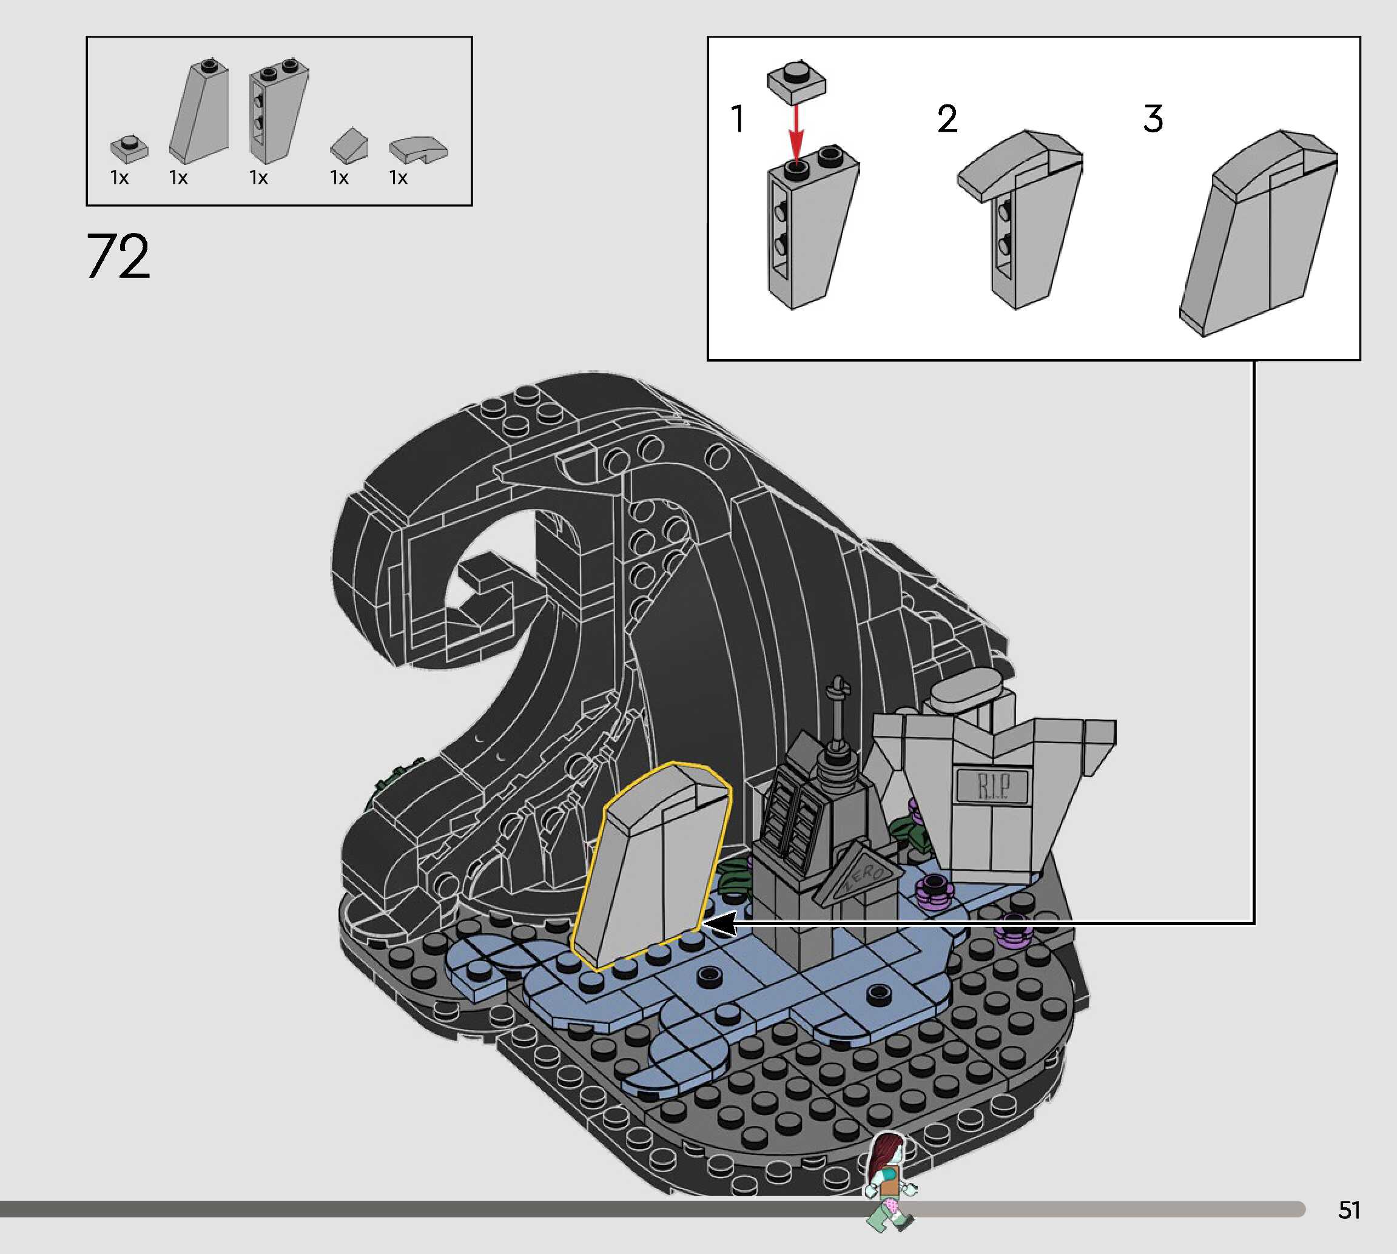
Task: Click the dark filled part of progress bar
Action: [x=413, y=1208]
